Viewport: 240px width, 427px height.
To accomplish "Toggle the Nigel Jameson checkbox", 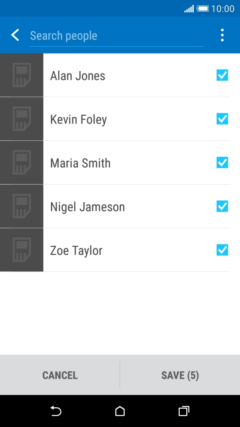I will [222, 206].
